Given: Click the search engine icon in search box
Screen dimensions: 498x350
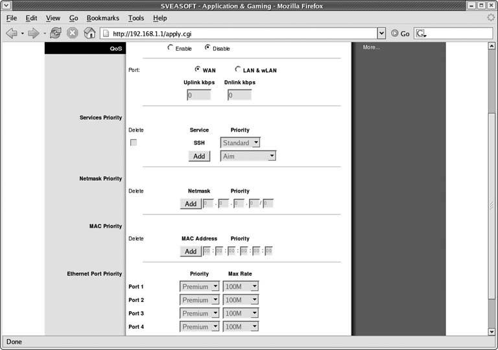Looking at the screenshot, I should 421,33.
